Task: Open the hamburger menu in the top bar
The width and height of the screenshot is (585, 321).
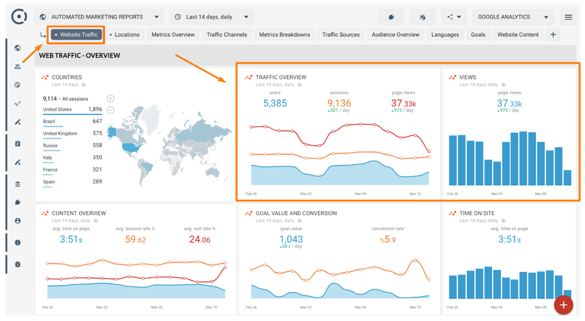Action: coord(568,17)
